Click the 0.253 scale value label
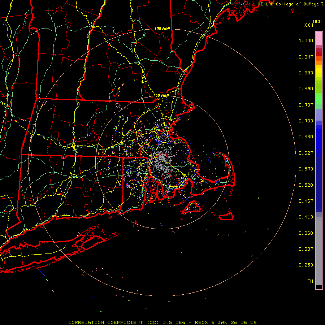Viewport: 325px width, 325px height. tap(306, 265)
